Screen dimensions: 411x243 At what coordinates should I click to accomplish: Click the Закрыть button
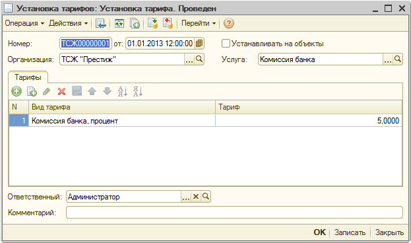(x=389, y=232)
